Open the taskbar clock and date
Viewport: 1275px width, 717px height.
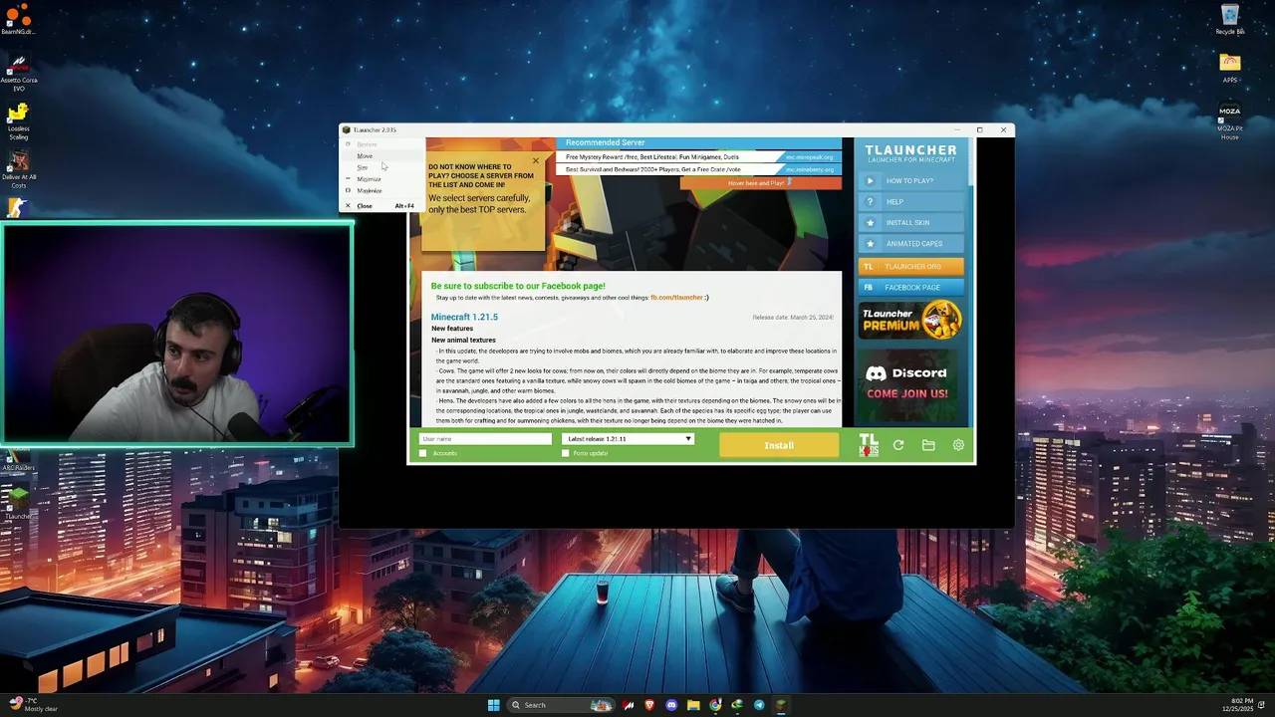pyautogui.click(x=1240, y=705)
